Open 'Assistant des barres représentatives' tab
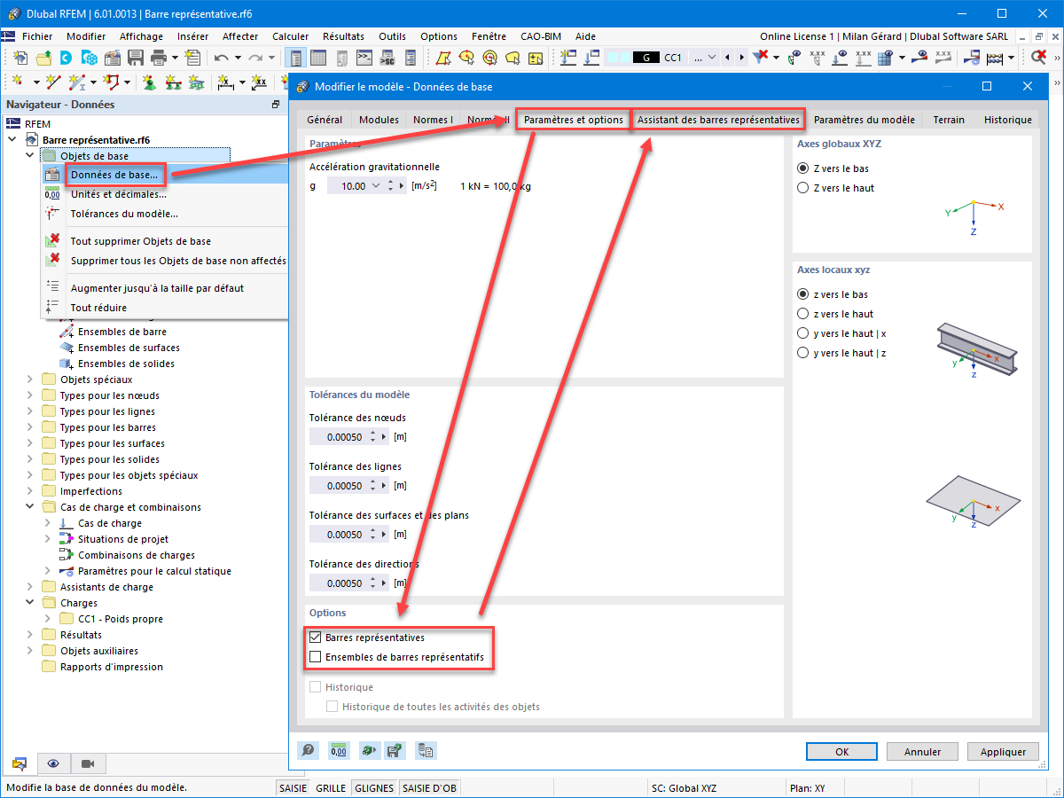Image resolution: width=1064 pixels, height=798 pixels. pyautogui.click(x=718, y=120)
